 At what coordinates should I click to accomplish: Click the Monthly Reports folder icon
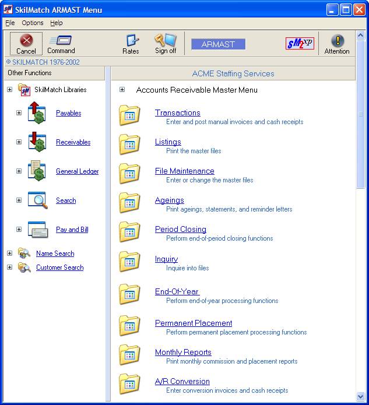coord(129,355)
